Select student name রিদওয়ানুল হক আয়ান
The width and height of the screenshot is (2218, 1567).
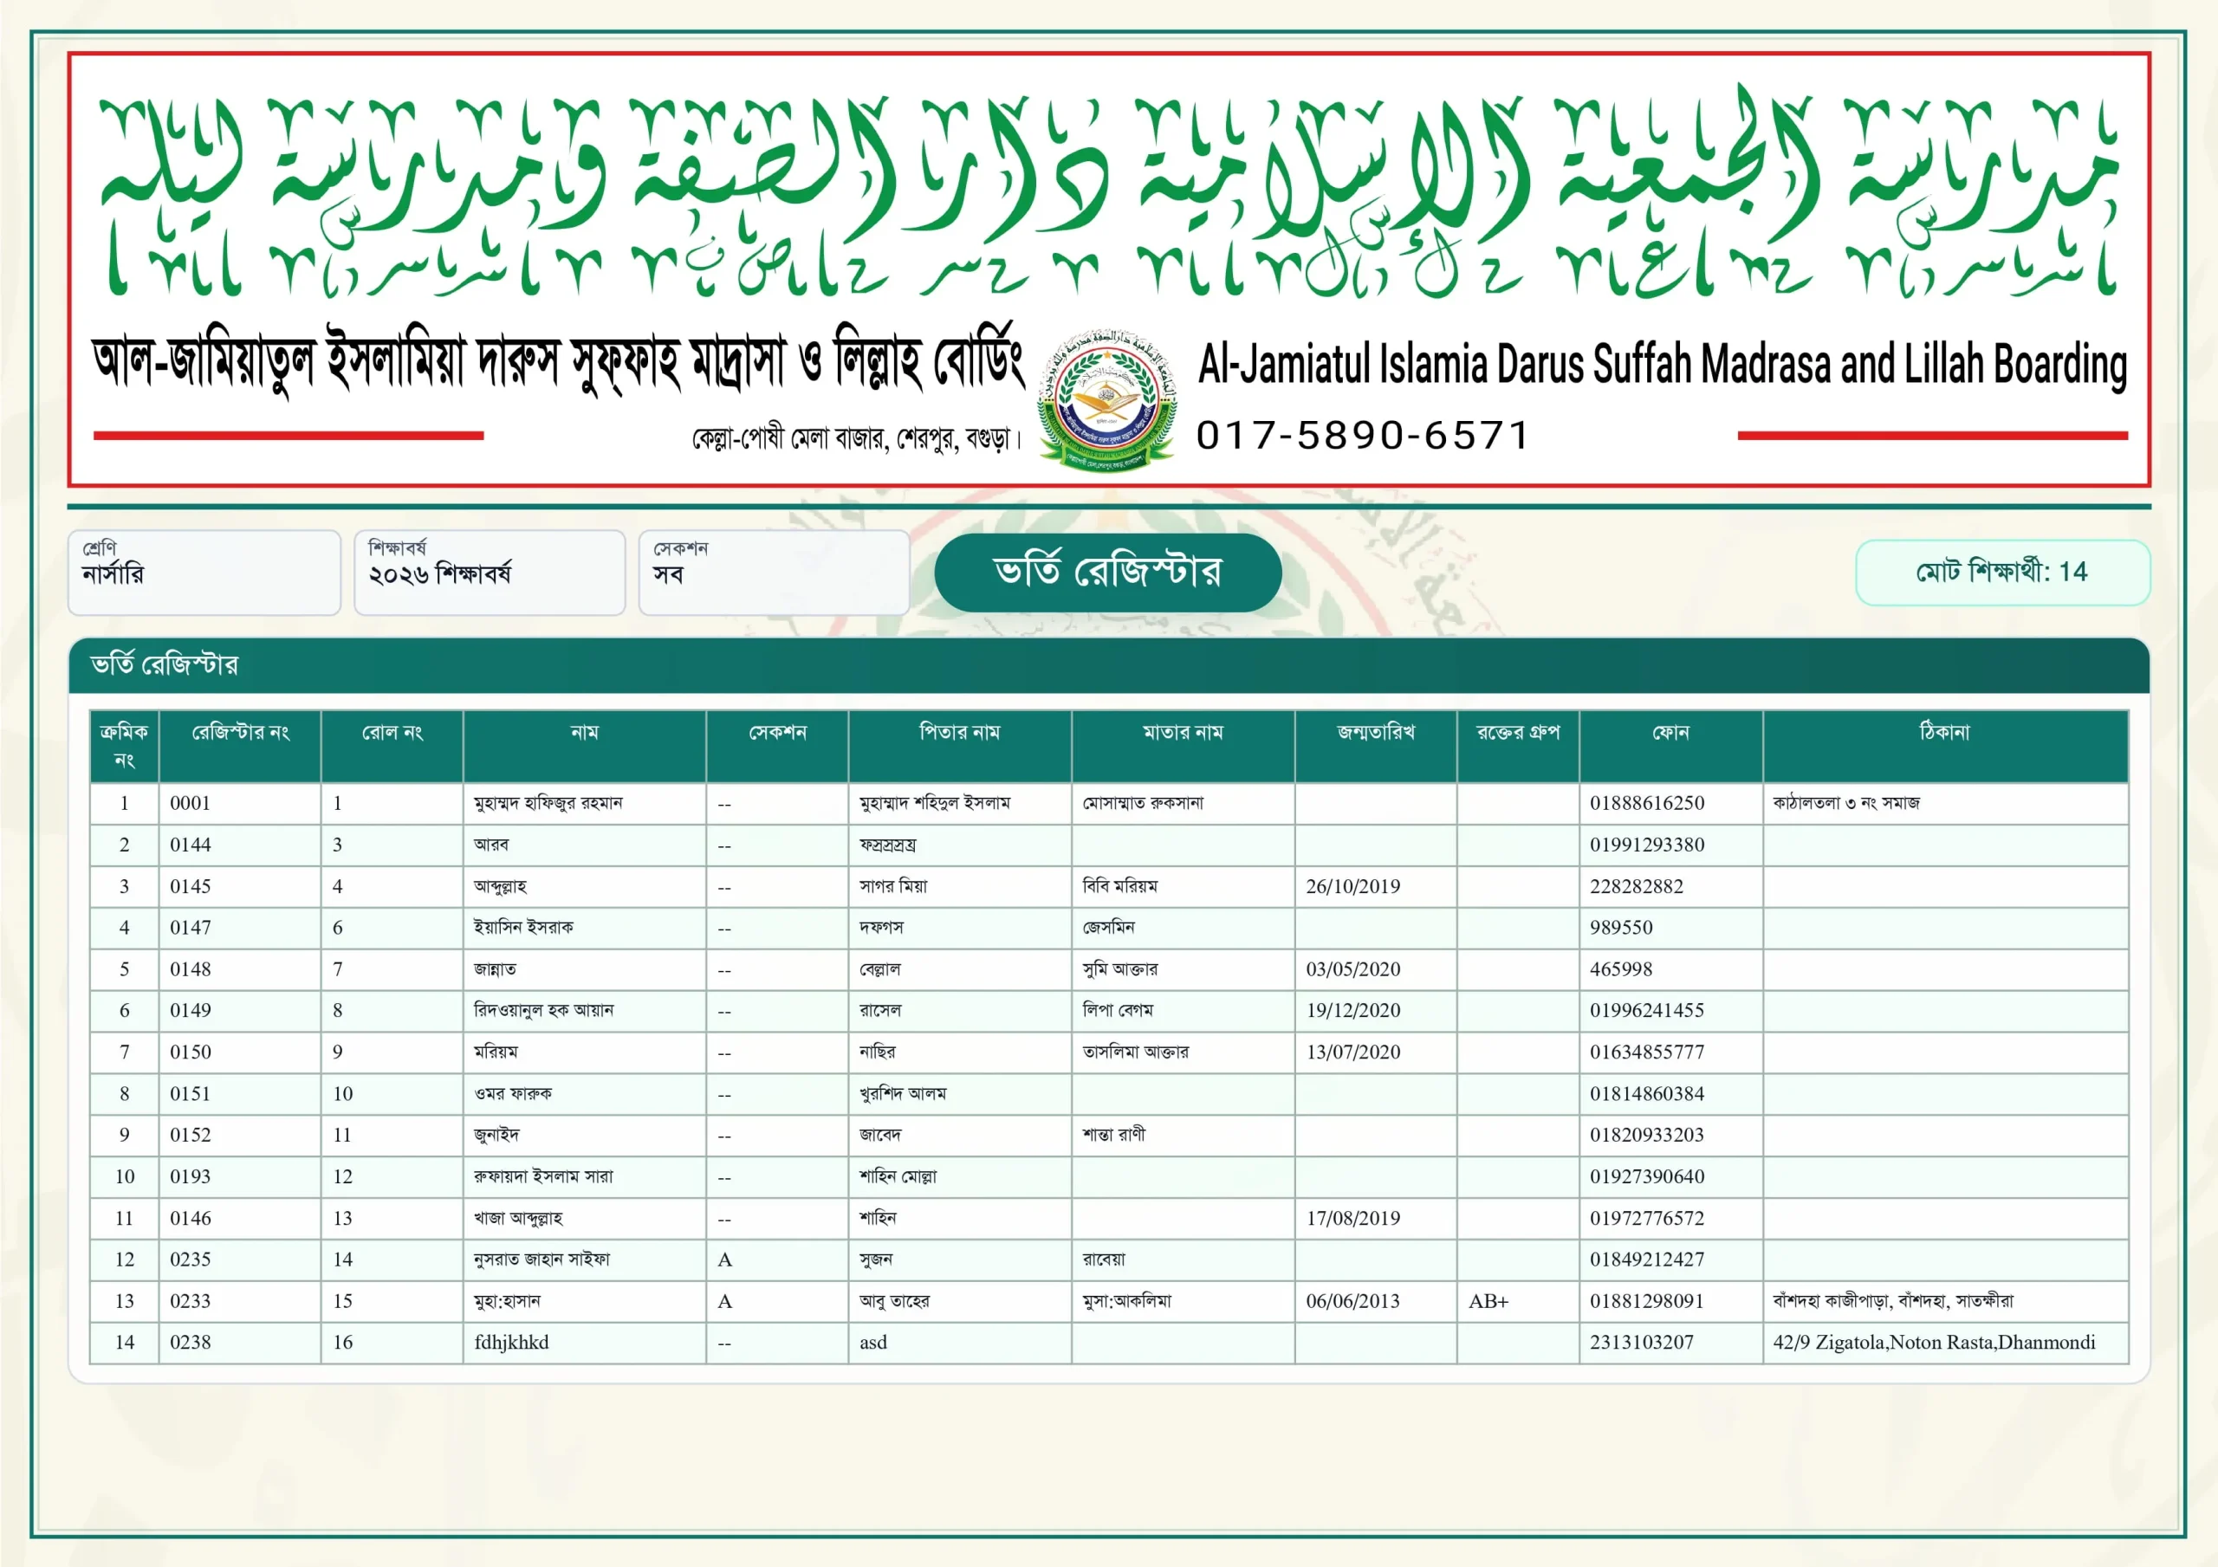coord(544,1011)
